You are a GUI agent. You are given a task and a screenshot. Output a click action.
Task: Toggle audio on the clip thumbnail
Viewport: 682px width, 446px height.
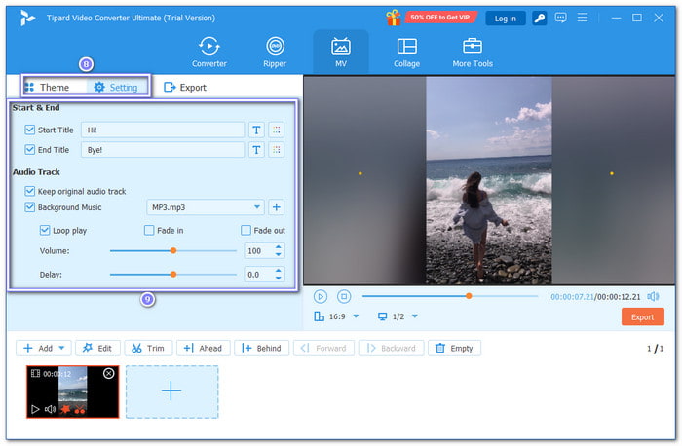point(50,409)
